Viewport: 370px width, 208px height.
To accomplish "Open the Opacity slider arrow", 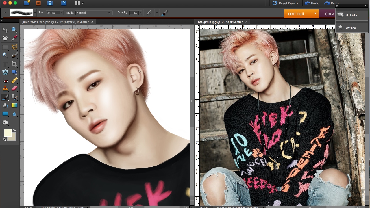I will (140, 13).
